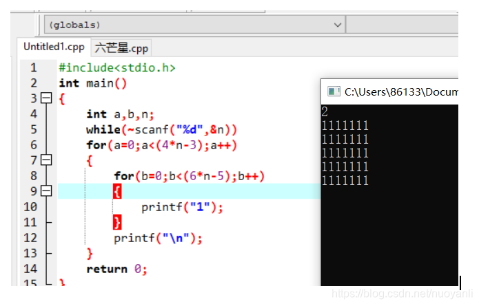This screenshot has height=306, width=479.
Task: Click the int main() declaration
Action: pyautogui.click(x=93, y=83)
